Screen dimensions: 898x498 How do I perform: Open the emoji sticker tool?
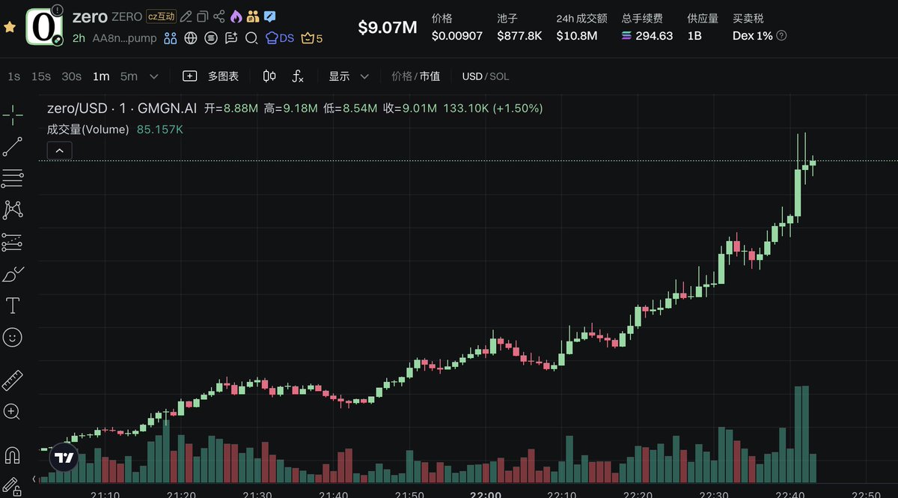pos(13,338)
